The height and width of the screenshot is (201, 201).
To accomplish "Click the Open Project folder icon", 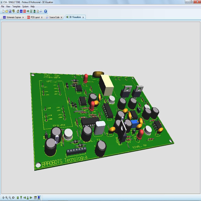I will (x=6, y=11).
